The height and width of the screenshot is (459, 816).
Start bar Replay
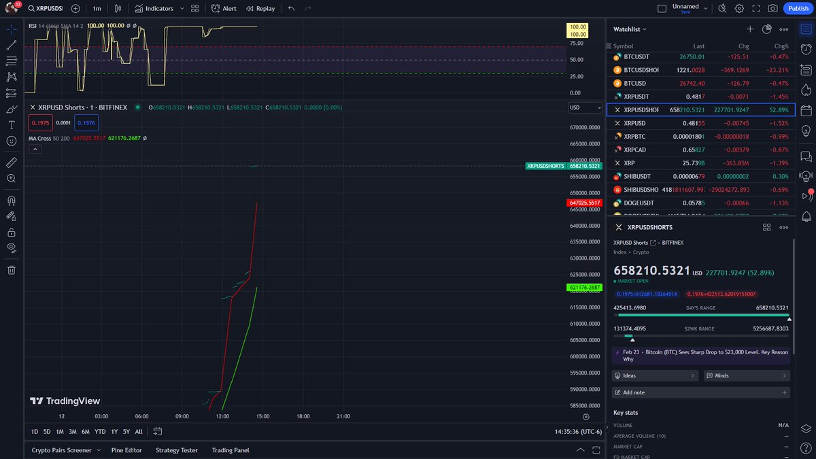(x=260, y=9)
